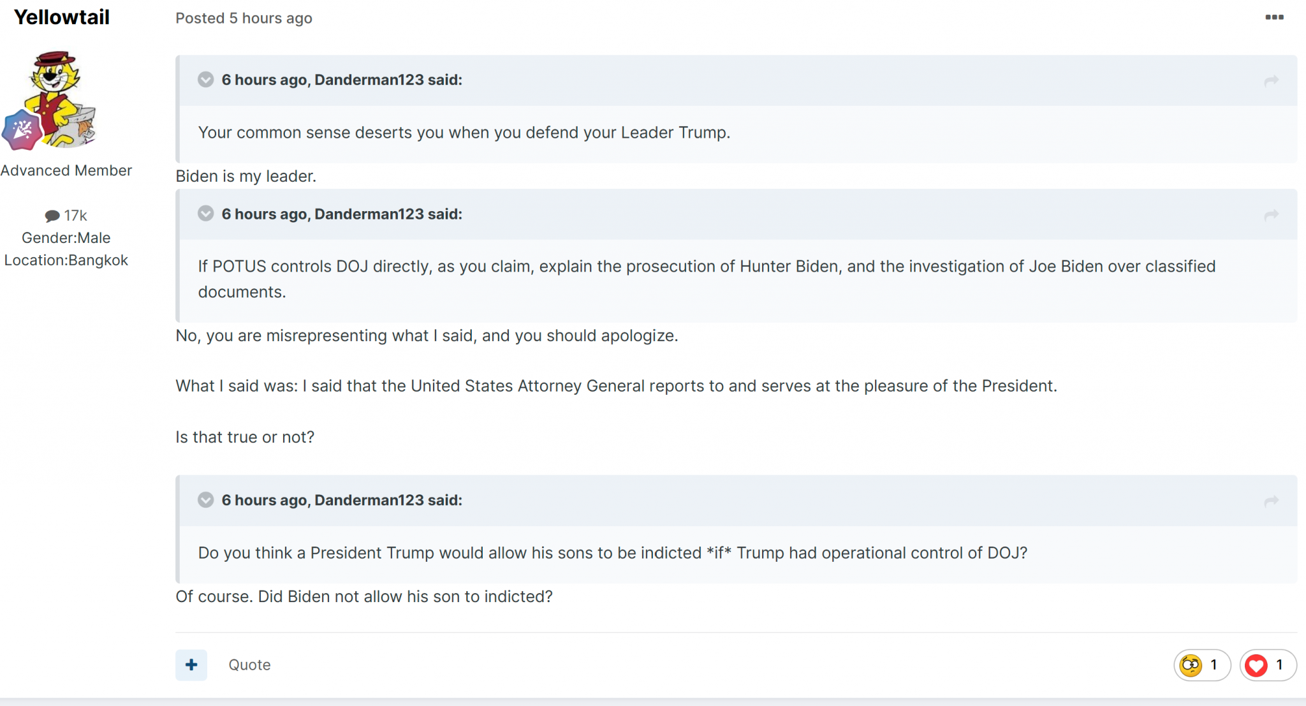Jump to source of the Hunter Biden quote
The width and height of the screenshot is (1306, 706).
point(1271,216)
